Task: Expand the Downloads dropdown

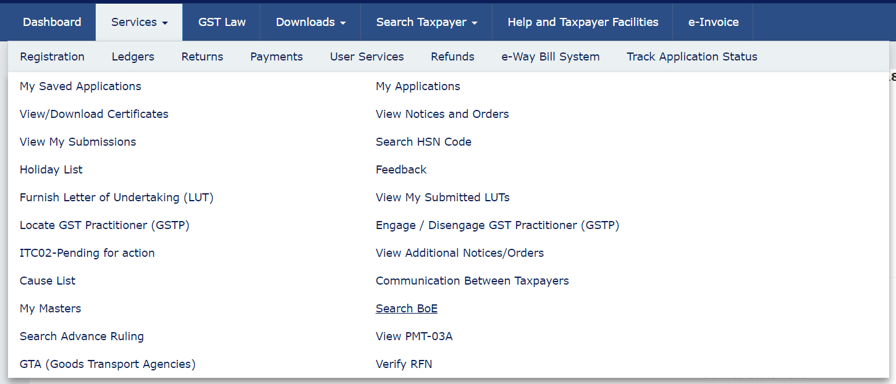Action: point(310,22)
